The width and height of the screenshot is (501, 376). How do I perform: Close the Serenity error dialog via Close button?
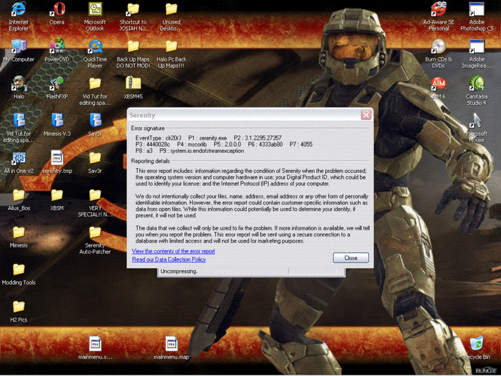click(x=351, y=258)
